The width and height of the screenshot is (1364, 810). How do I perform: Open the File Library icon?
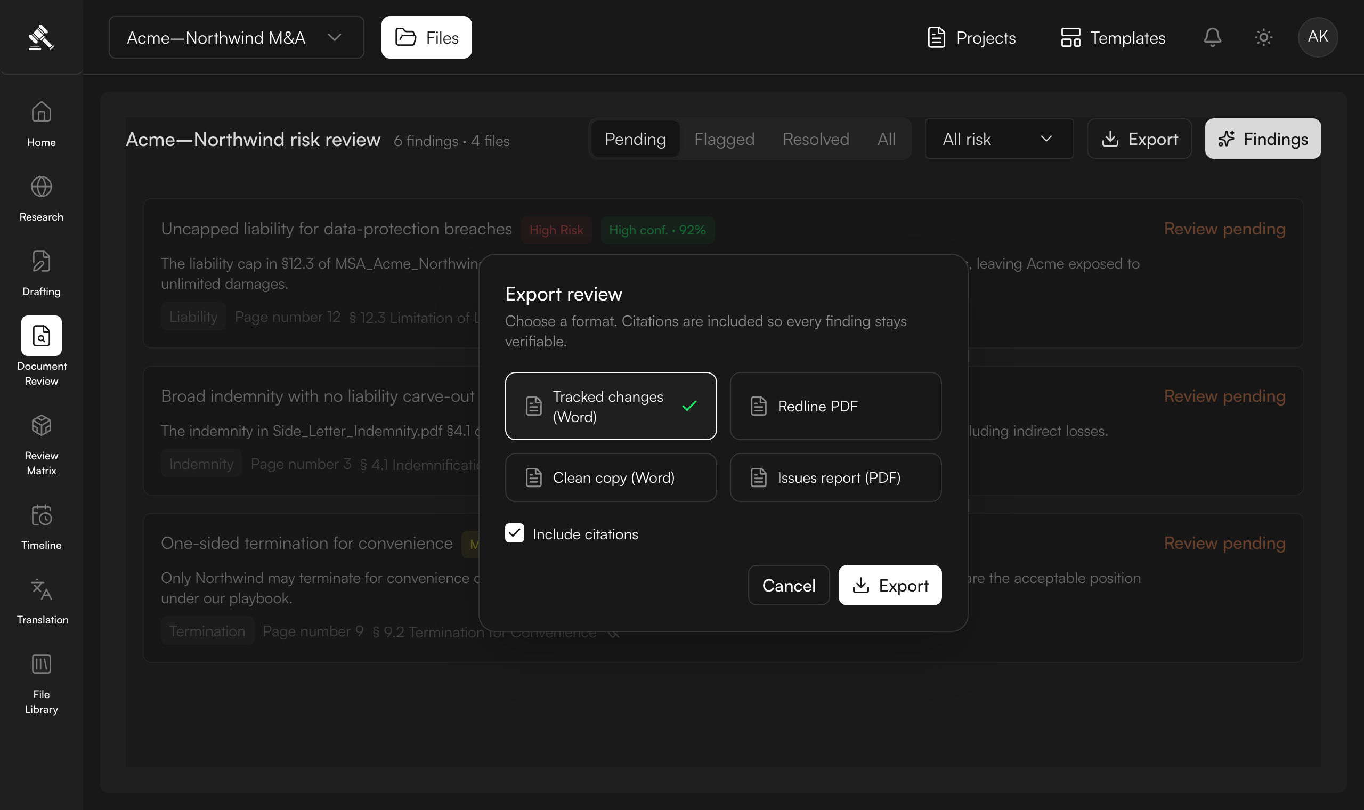click(x=42, y=665)
